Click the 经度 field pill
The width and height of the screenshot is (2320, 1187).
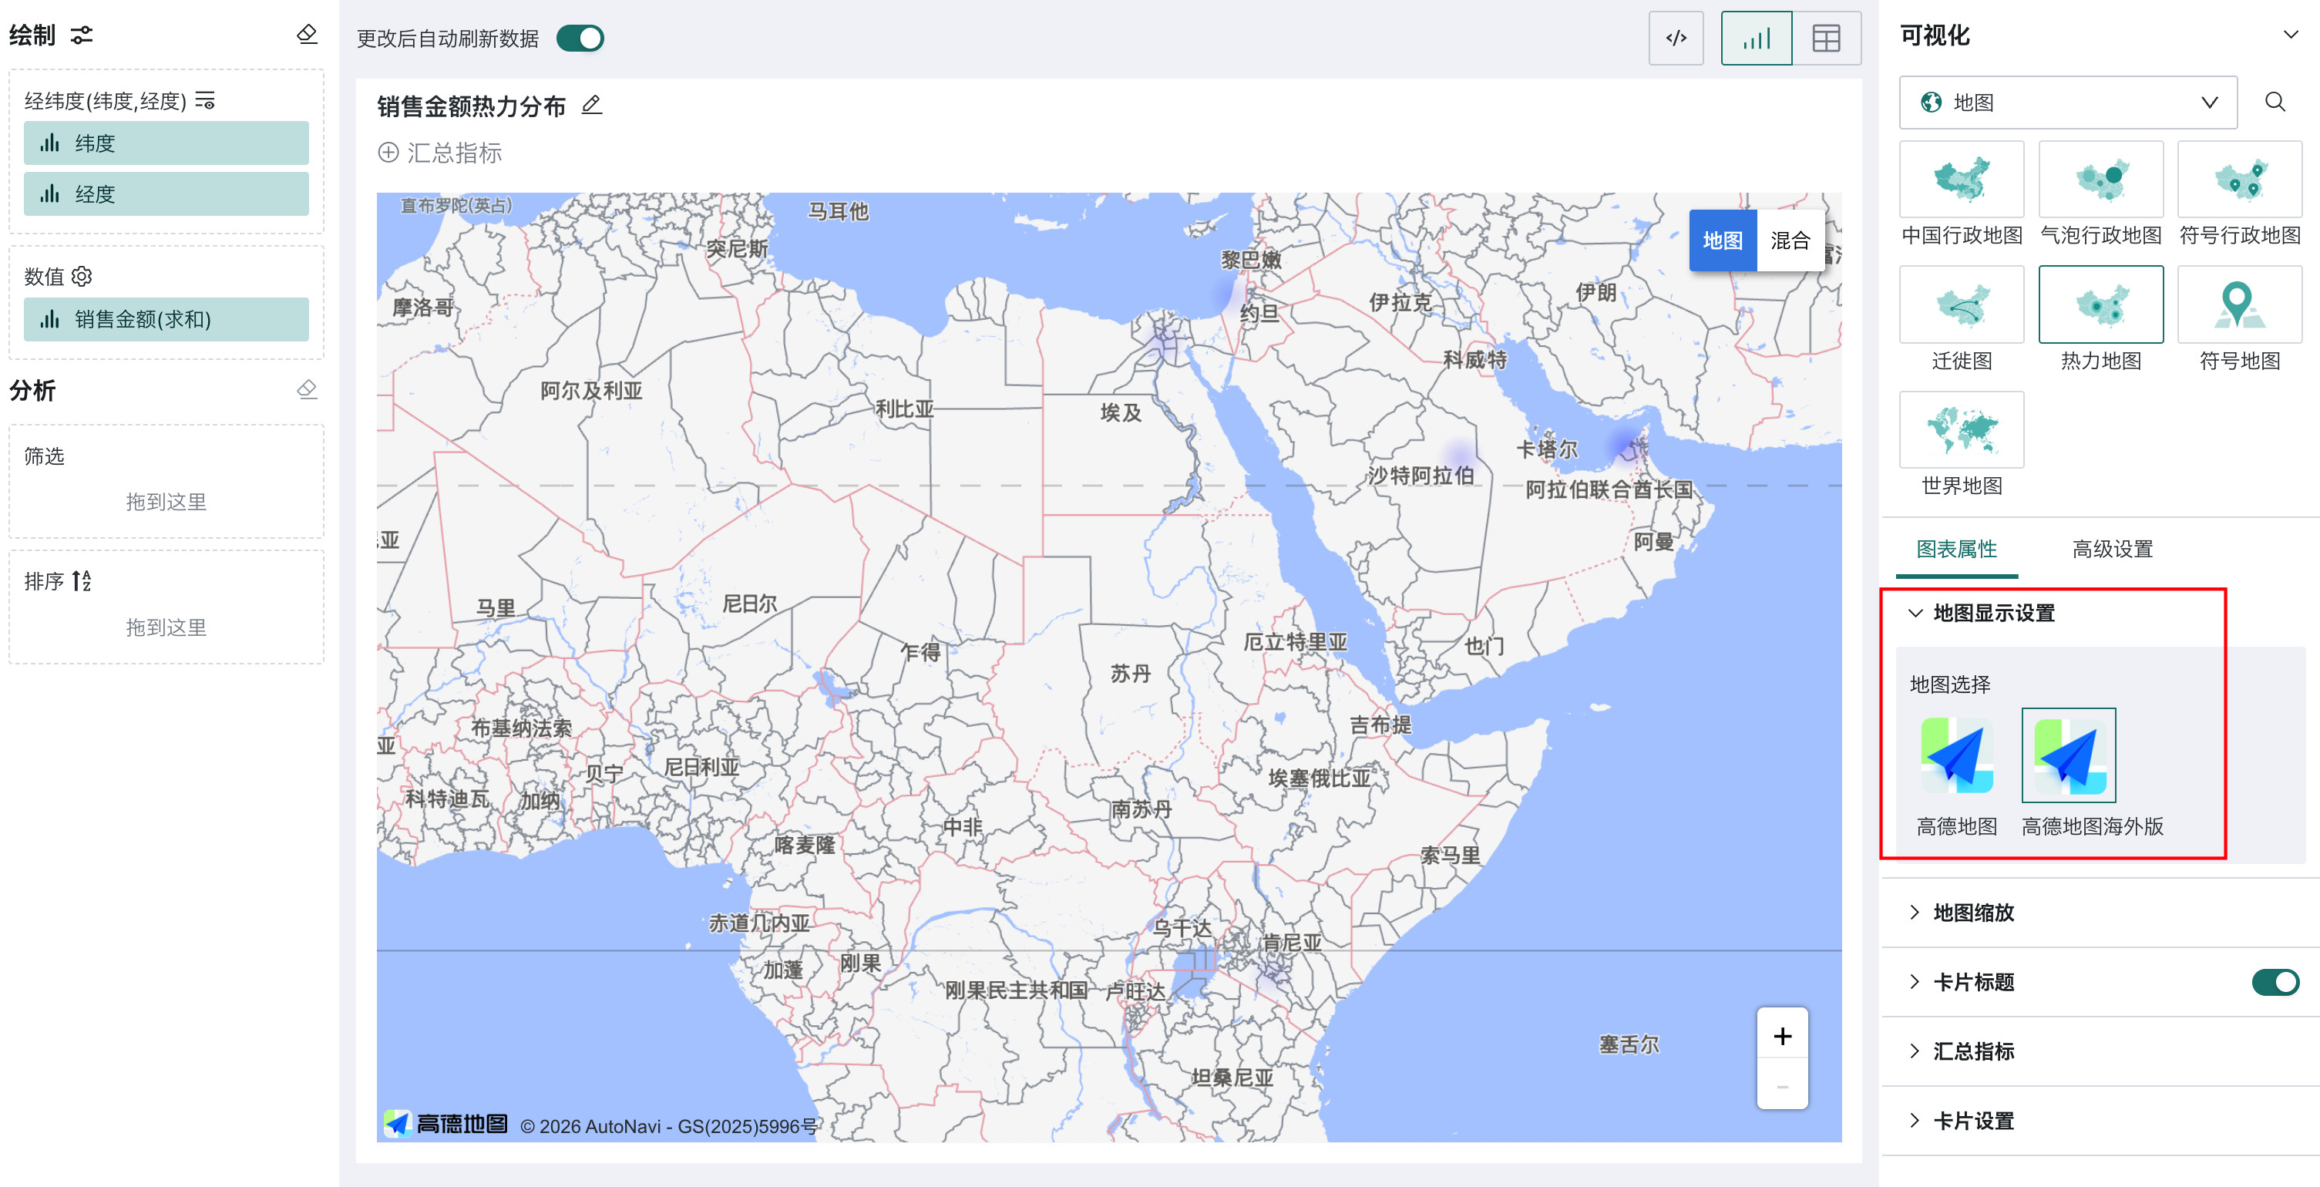166,193
